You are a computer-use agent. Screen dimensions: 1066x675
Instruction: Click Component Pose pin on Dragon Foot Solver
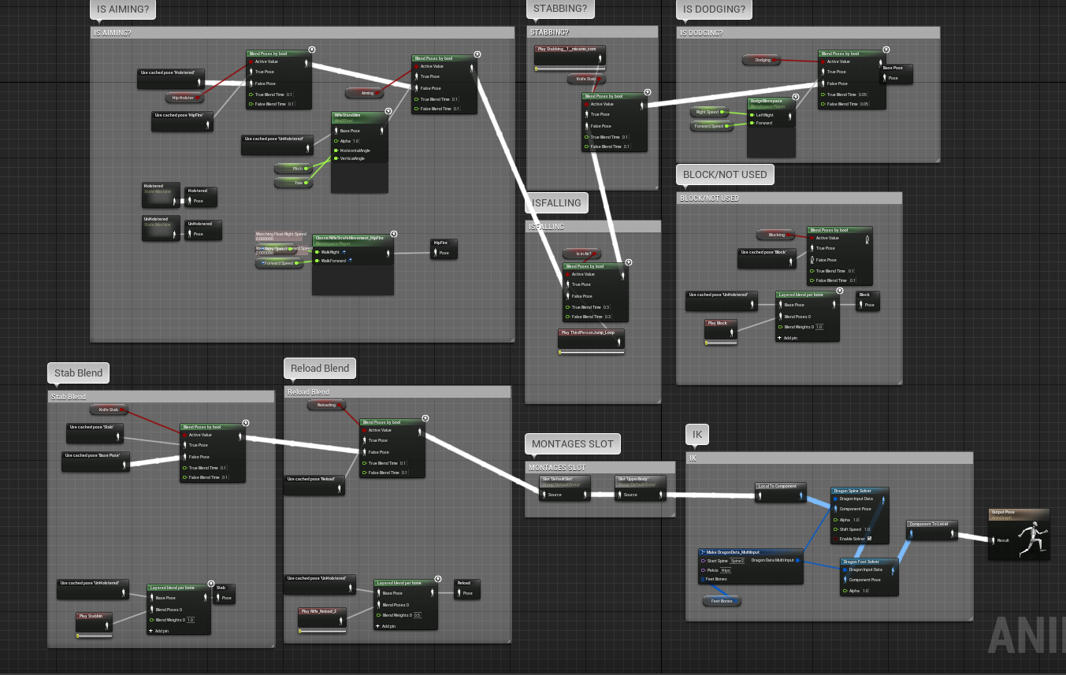(845, 579)
